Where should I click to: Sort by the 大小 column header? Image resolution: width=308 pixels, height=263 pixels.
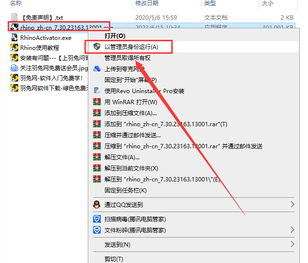coord(268,3)
